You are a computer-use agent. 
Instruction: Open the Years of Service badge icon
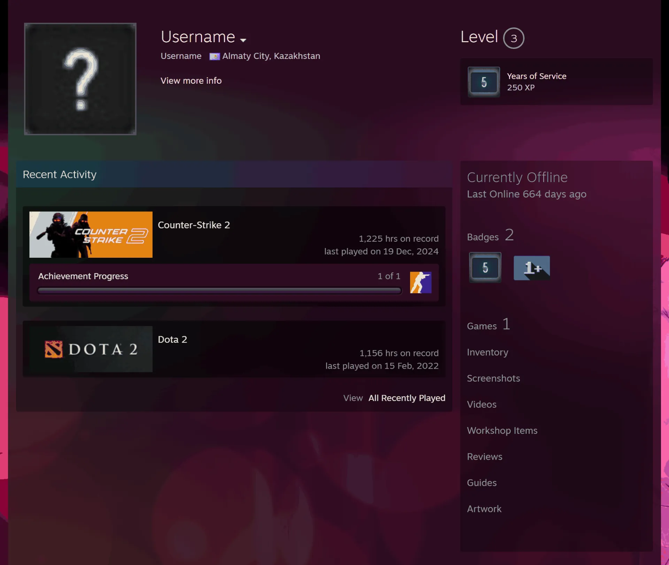pyautogui.click(x=484, y=82)
